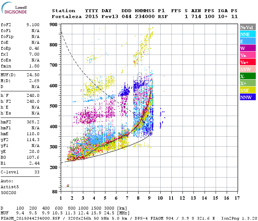Click the 17 MHz x-axis label
The image size is (258, 221).
(x=237, y=198)
